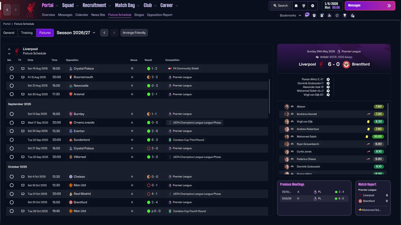Open the Calendar sub-menu item
This screenshot has height=225, width=401.
(x=82, y=15)
